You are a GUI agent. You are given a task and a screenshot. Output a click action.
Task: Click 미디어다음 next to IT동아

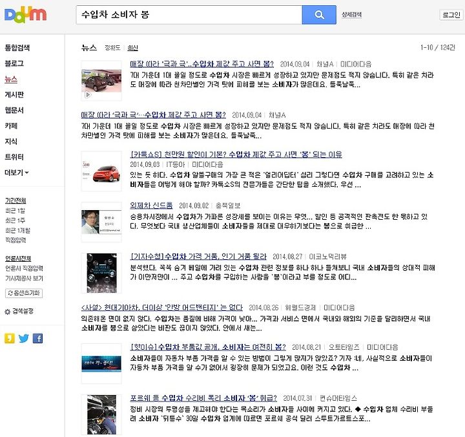coord(207,164)
